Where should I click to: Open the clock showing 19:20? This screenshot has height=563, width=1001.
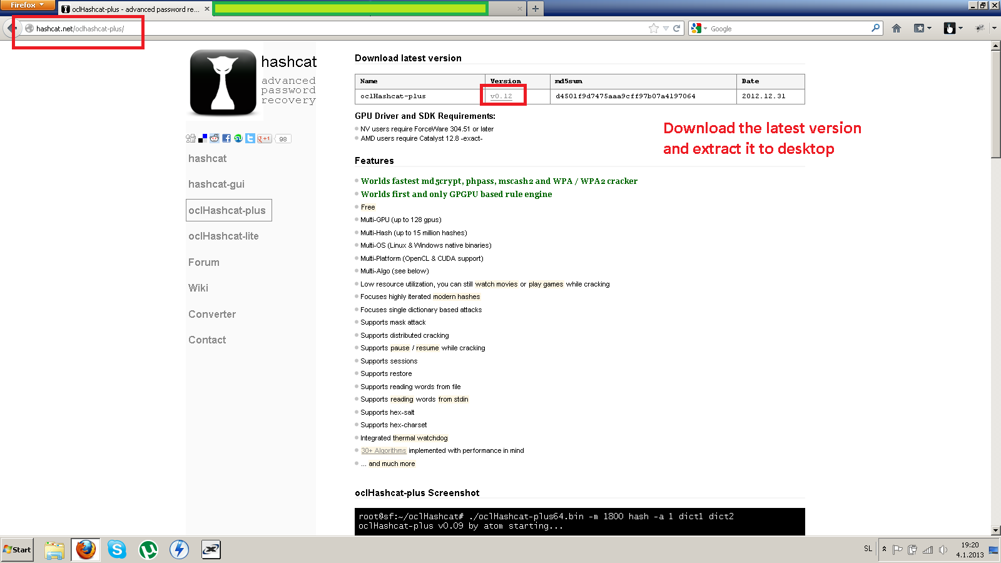tap(970, 550)
